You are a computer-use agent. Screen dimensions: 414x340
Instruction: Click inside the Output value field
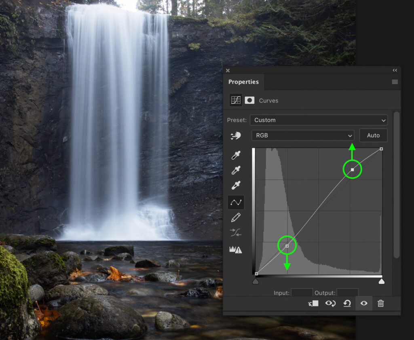(347, 292)
